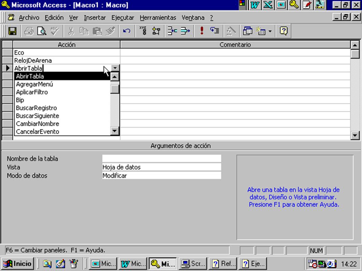
Task: Click the RelojDeArena action cell
Action: [66, 60]
